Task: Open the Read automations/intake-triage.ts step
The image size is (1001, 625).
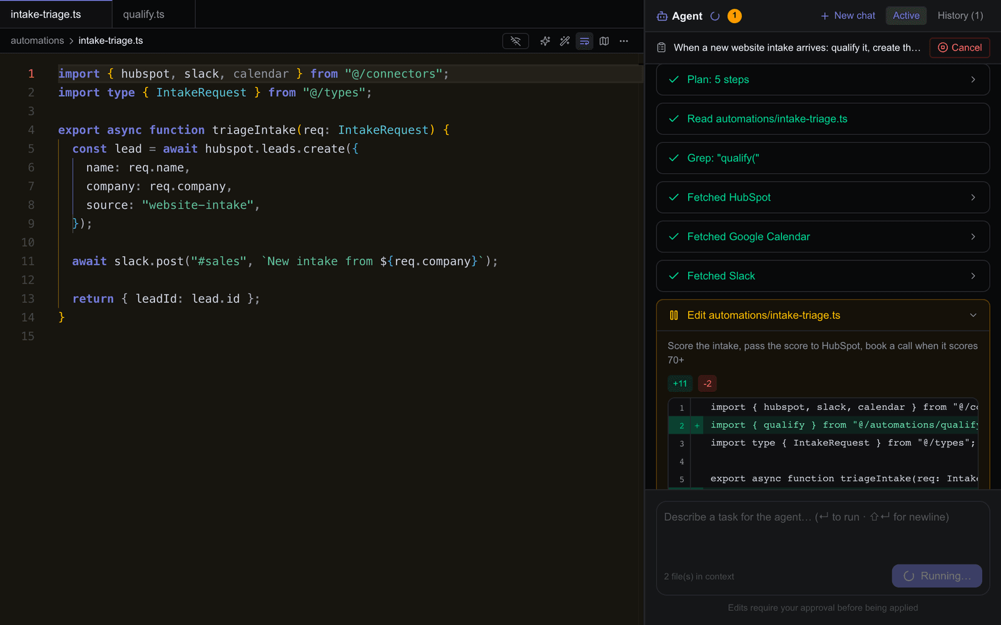Action: 823,119
